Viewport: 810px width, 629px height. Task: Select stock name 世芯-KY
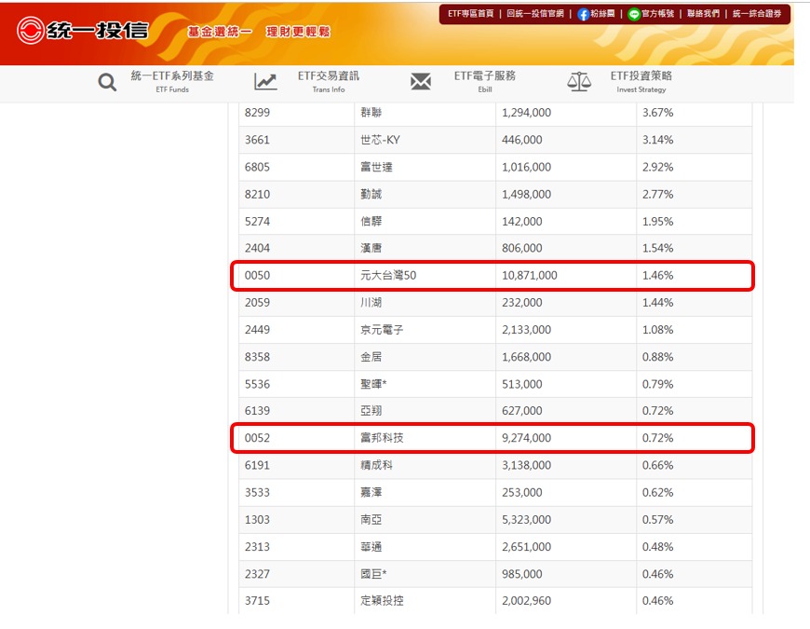pyautogui.click(x=380, y=140)
